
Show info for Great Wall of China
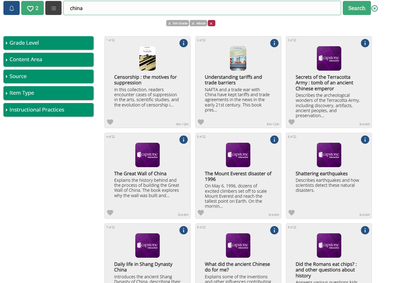183,140
